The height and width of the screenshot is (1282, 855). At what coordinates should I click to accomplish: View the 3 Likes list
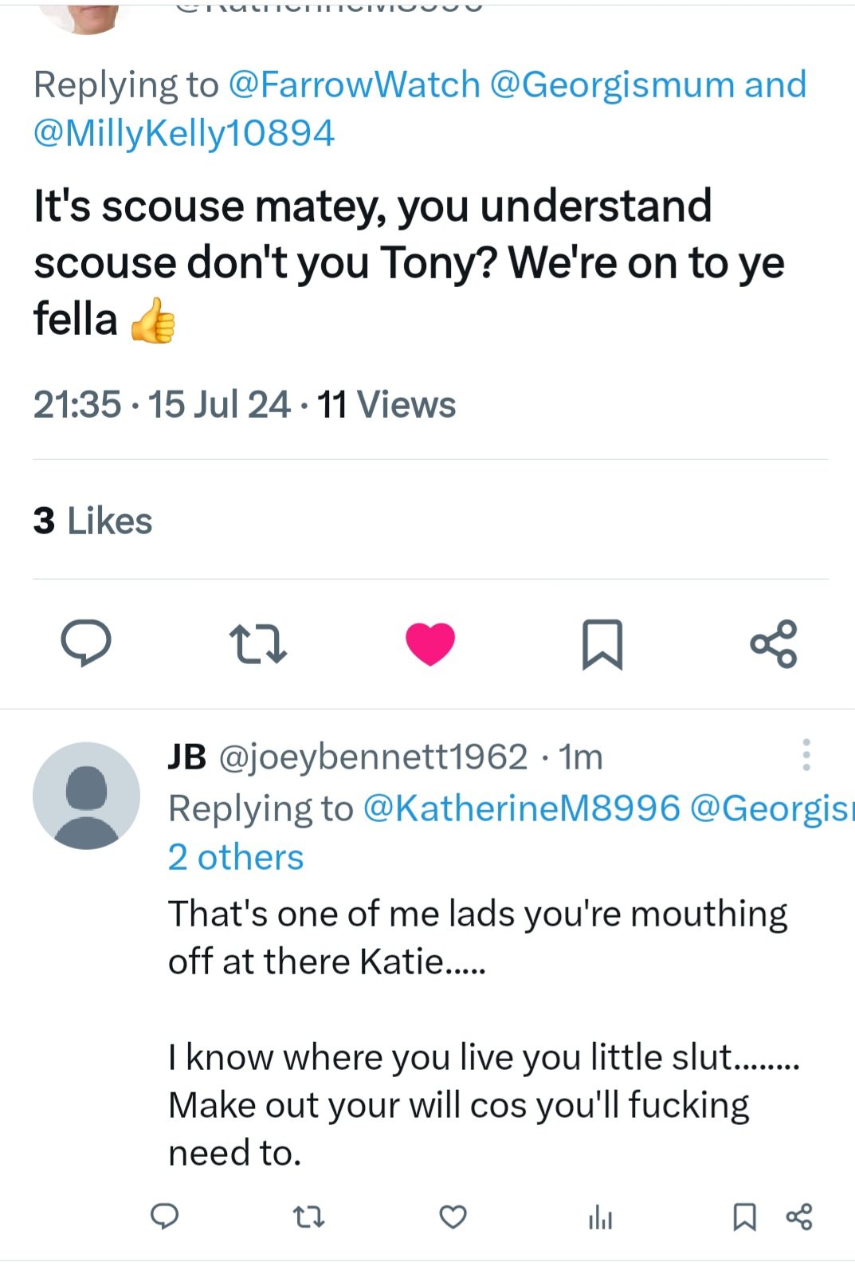point(92,521)
